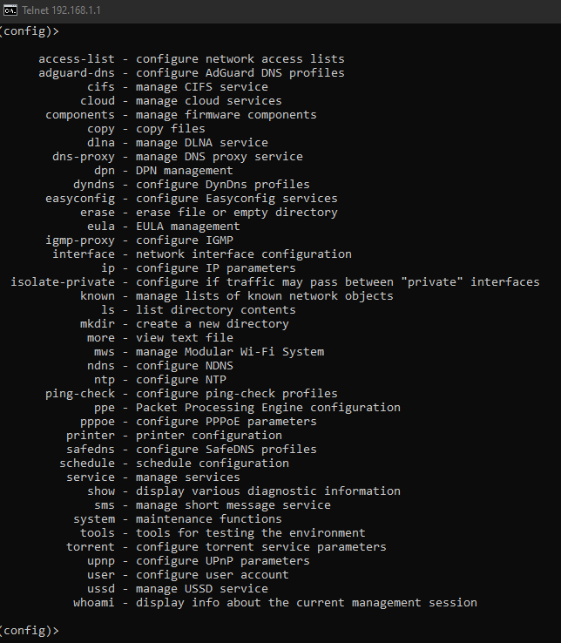Viewport: 561px width, 643px height.
Task: Click the ping-check command entry
Action: (x=80, y=394)
